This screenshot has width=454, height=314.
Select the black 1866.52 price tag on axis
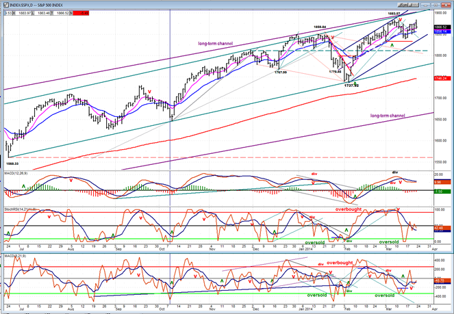click(442, 27)
